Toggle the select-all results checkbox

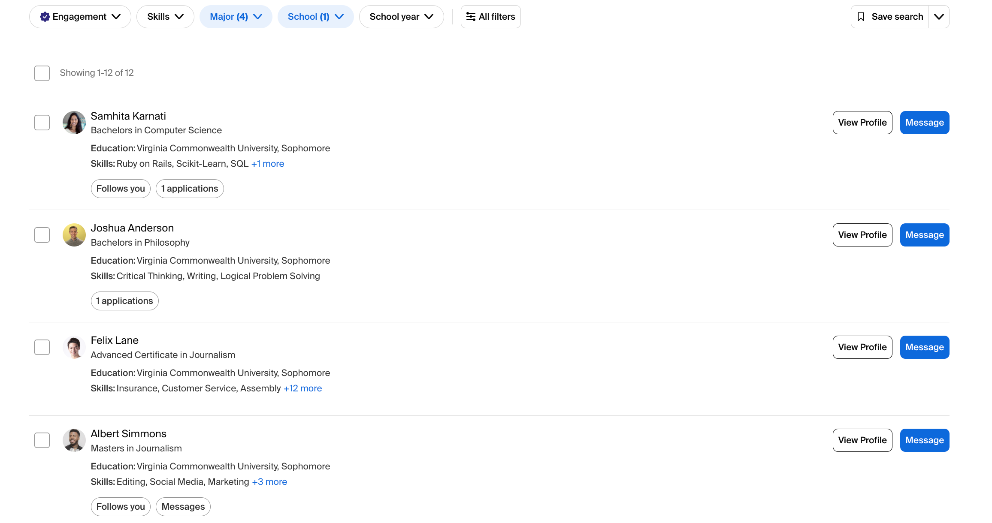tap(42, 73)
